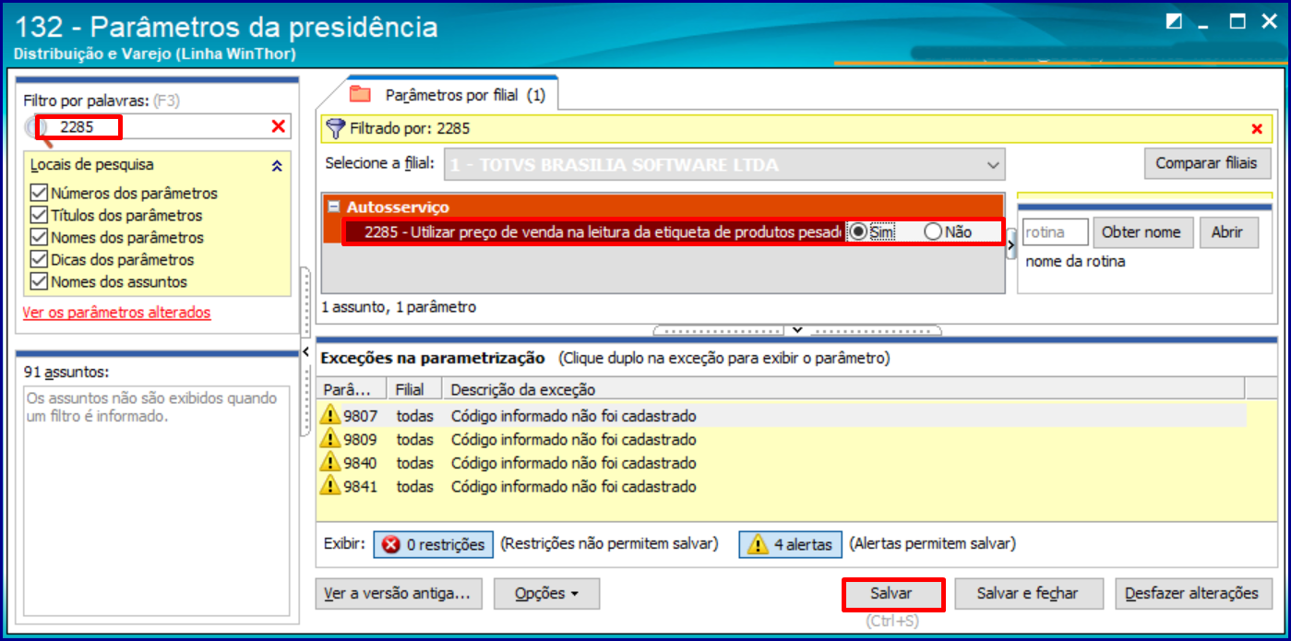Click warning icon for exception 9809

tap(329, 439)
